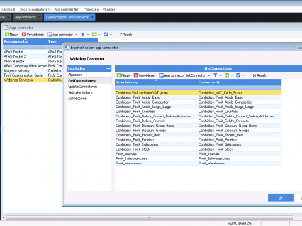The height and width of the screenshot is (226, 302).
Task: Click Verwijderen icon in GetConnectoren toolbar
Action: point(136,75)
